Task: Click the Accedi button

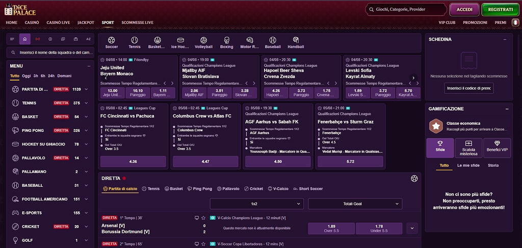Action: click(x=464, y=10)
